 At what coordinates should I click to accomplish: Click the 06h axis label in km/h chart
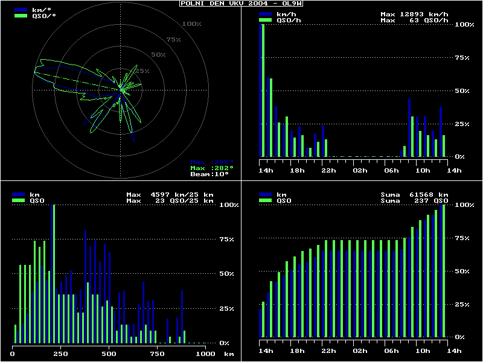click(391, 171)
